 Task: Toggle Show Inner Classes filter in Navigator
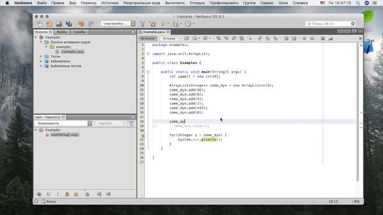[76, 194]
